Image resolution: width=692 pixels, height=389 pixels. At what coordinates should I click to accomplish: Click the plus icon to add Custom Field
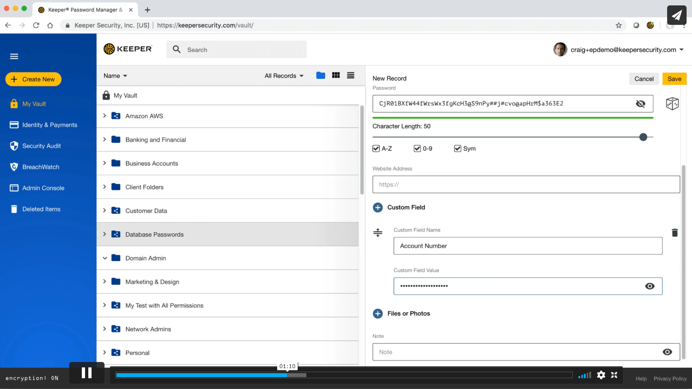tap(378, 207)
